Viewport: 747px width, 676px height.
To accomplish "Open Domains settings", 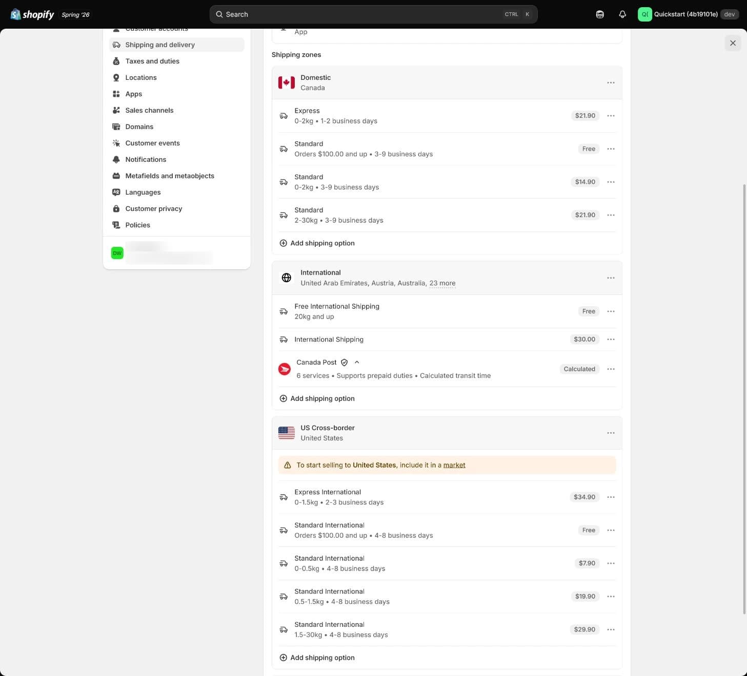I will click(176, 126).
